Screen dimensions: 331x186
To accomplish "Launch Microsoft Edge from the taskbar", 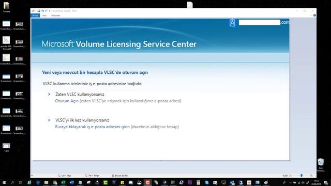I will coord(38,182).
